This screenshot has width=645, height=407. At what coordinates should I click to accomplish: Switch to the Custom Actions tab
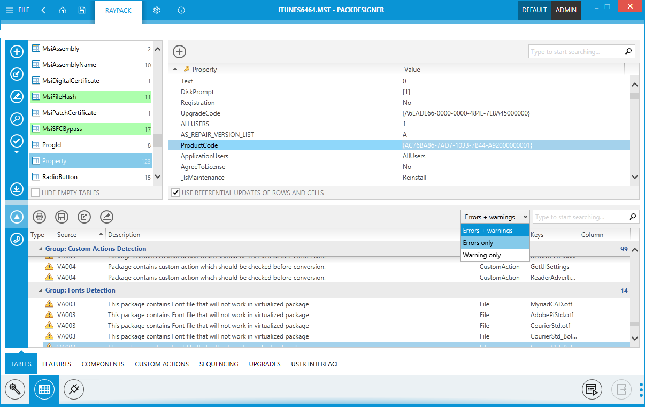click(x=162, y=364)
